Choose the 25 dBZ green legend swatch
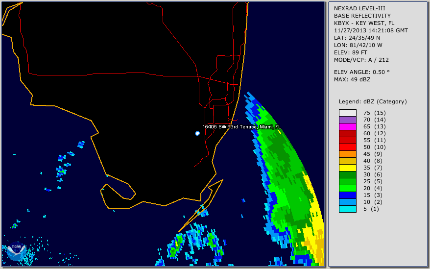This screenshot has height=269, width=430. [347, 181]
